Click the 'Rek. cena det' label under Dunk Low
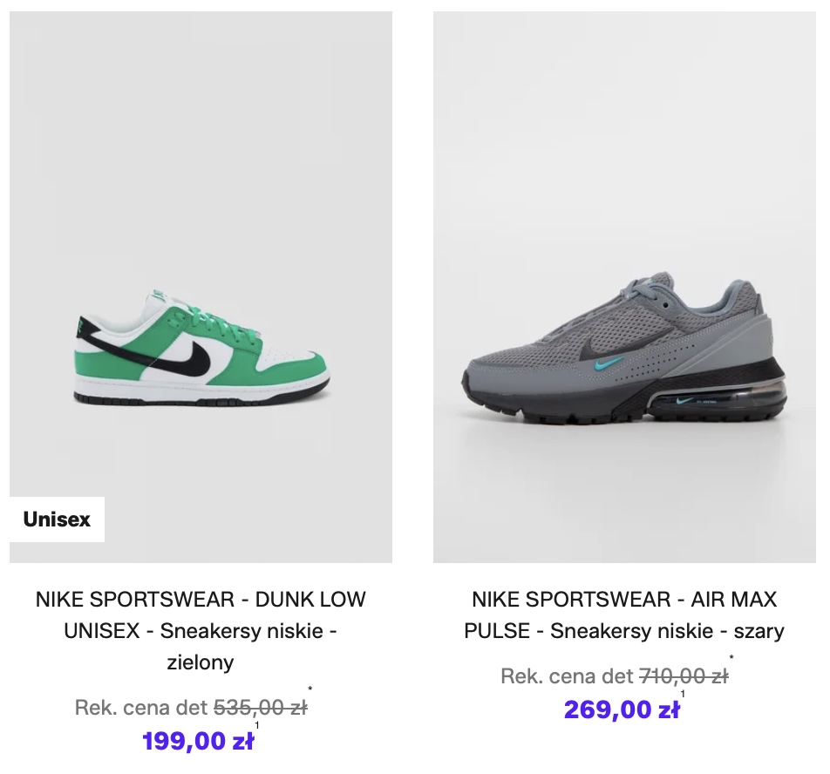Screen dimensions: 830x774 [141, 708]
